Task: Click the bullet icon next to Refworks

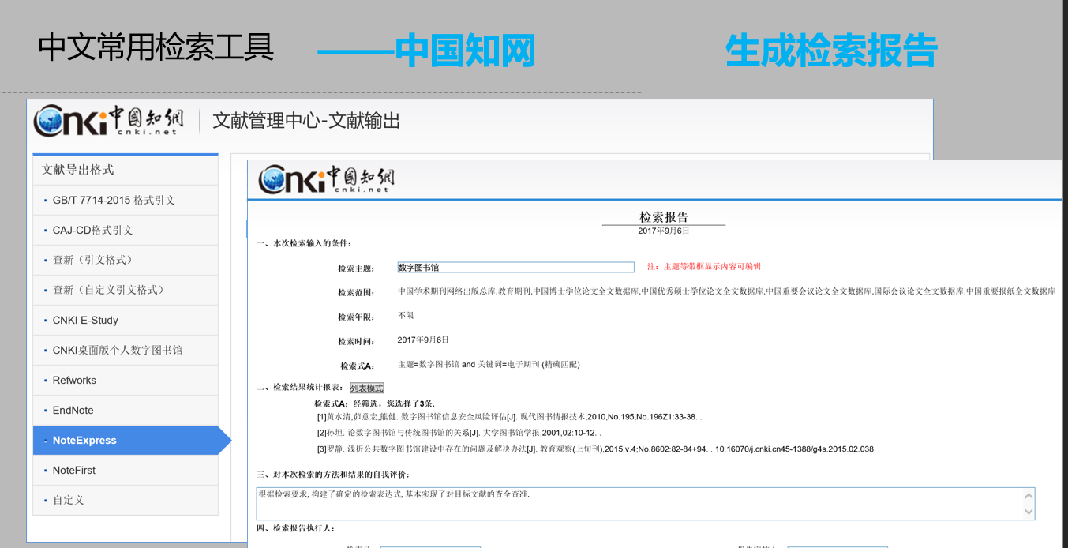Action: tap(46, 380)
